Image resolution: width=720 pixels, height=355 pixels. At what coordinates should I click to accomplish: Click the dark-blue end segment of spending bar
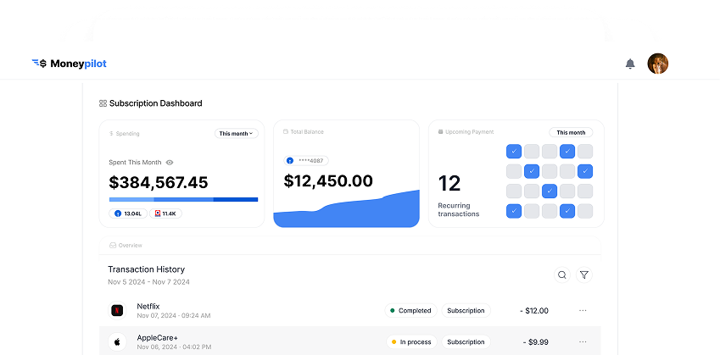pyautogui.click(x=236, y=199)
